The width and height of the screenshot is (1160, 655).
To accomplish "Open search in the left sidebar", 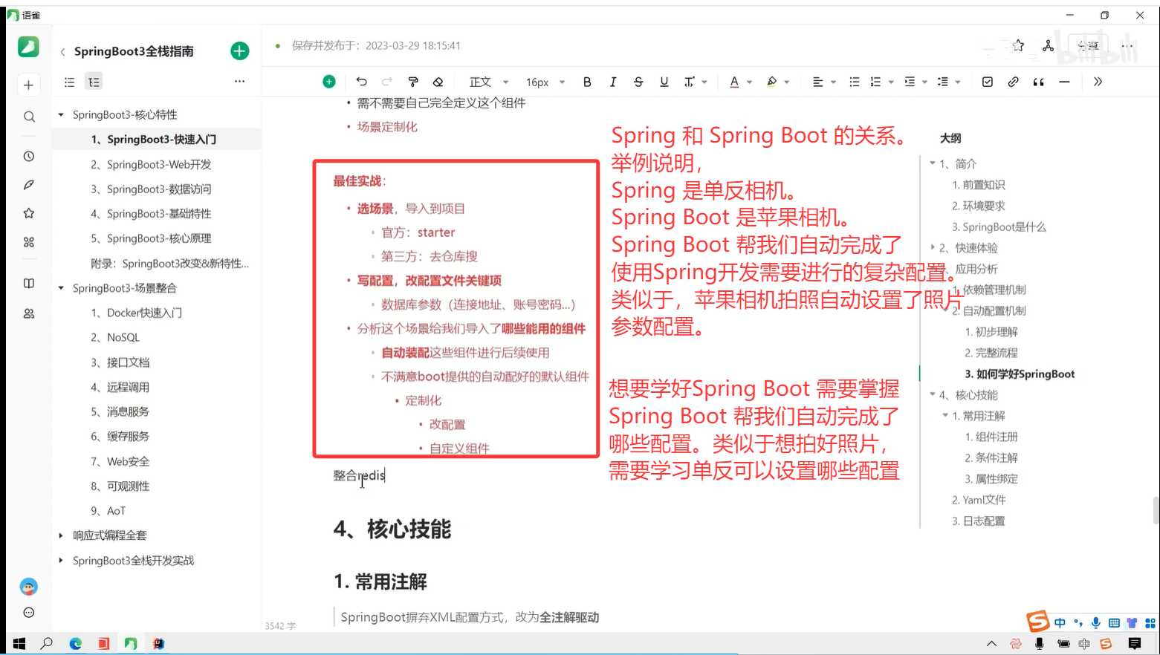I will pos(29,117).
